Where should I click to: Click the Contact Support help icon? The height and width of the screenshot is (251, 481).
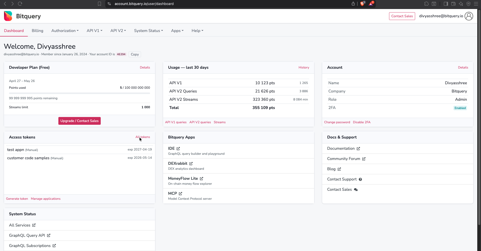[360, 179]
